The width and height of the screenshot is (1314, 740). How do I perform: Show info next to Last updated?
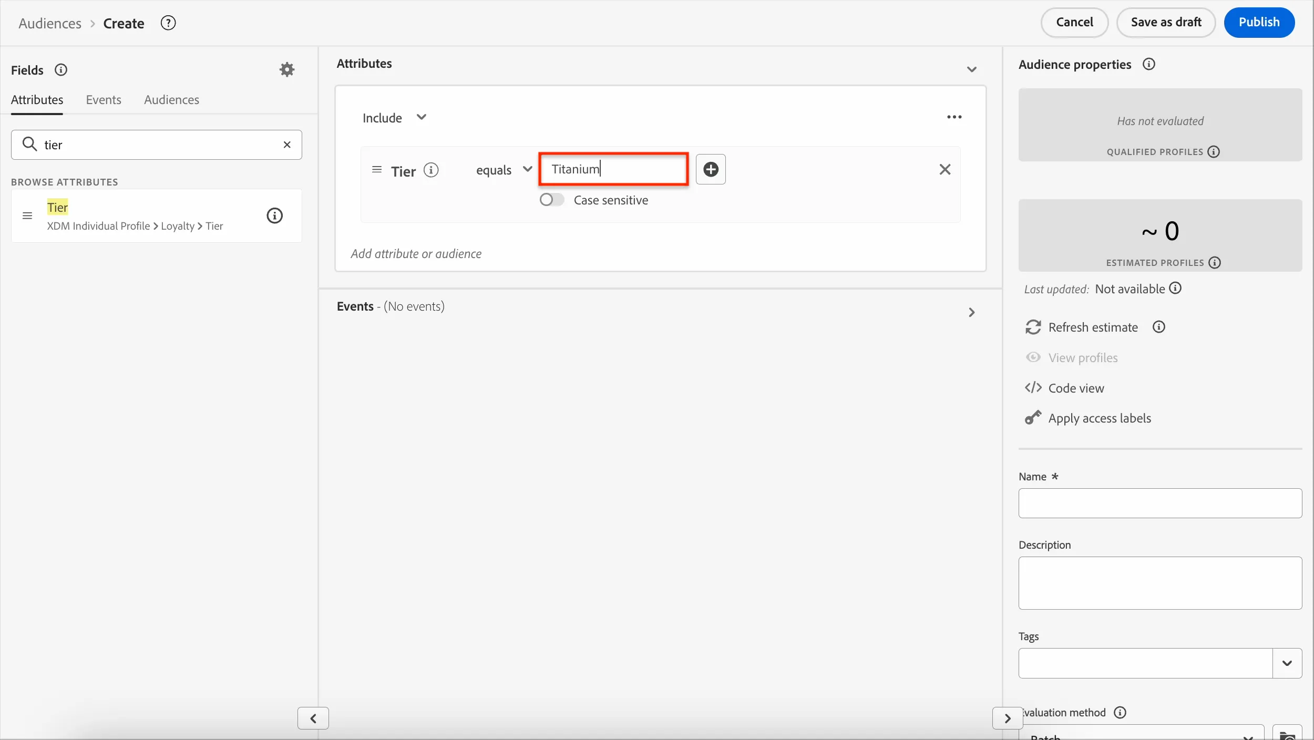click(x=1175, y=288)
